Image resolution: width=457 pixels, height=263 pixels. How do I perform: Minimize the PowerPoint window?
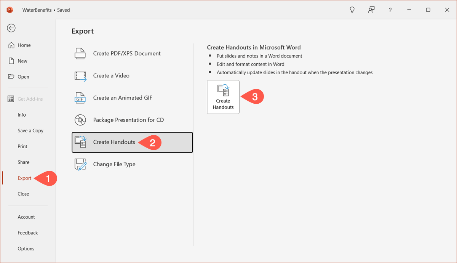click(x=409, y=10)
